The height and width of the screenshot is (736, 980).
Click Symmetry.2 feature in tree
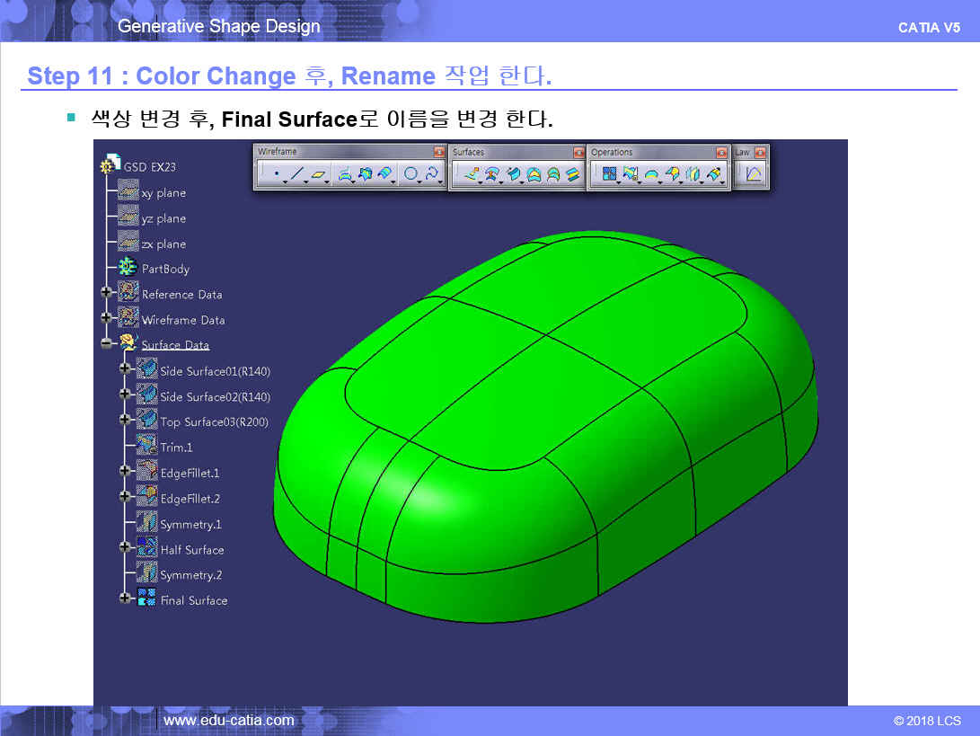click(190, 575)
